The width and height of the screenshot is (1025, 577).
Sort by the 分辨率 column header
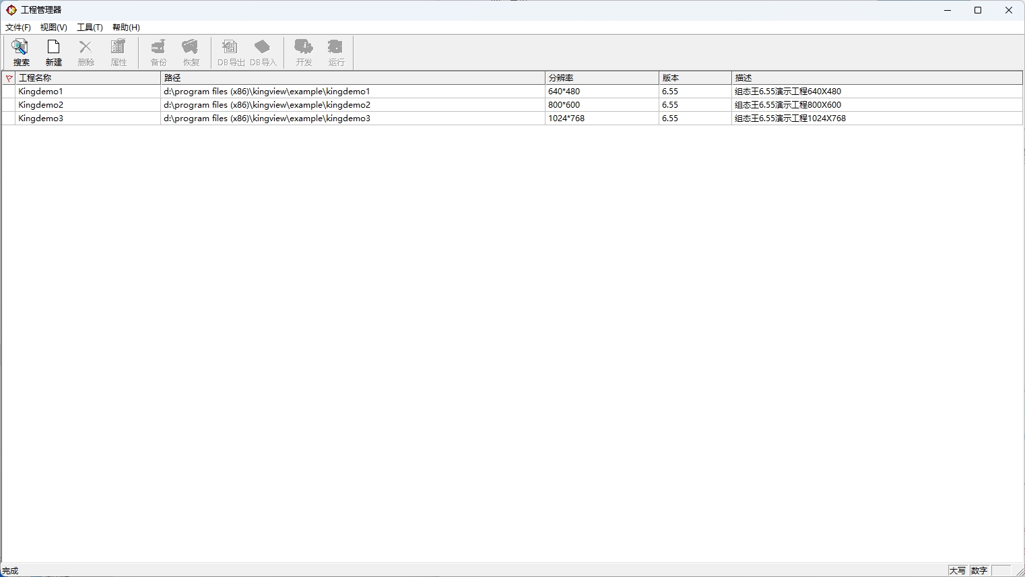[601, 78]
